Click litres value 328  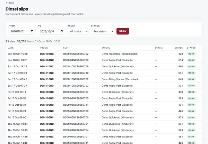coord(181,54)
